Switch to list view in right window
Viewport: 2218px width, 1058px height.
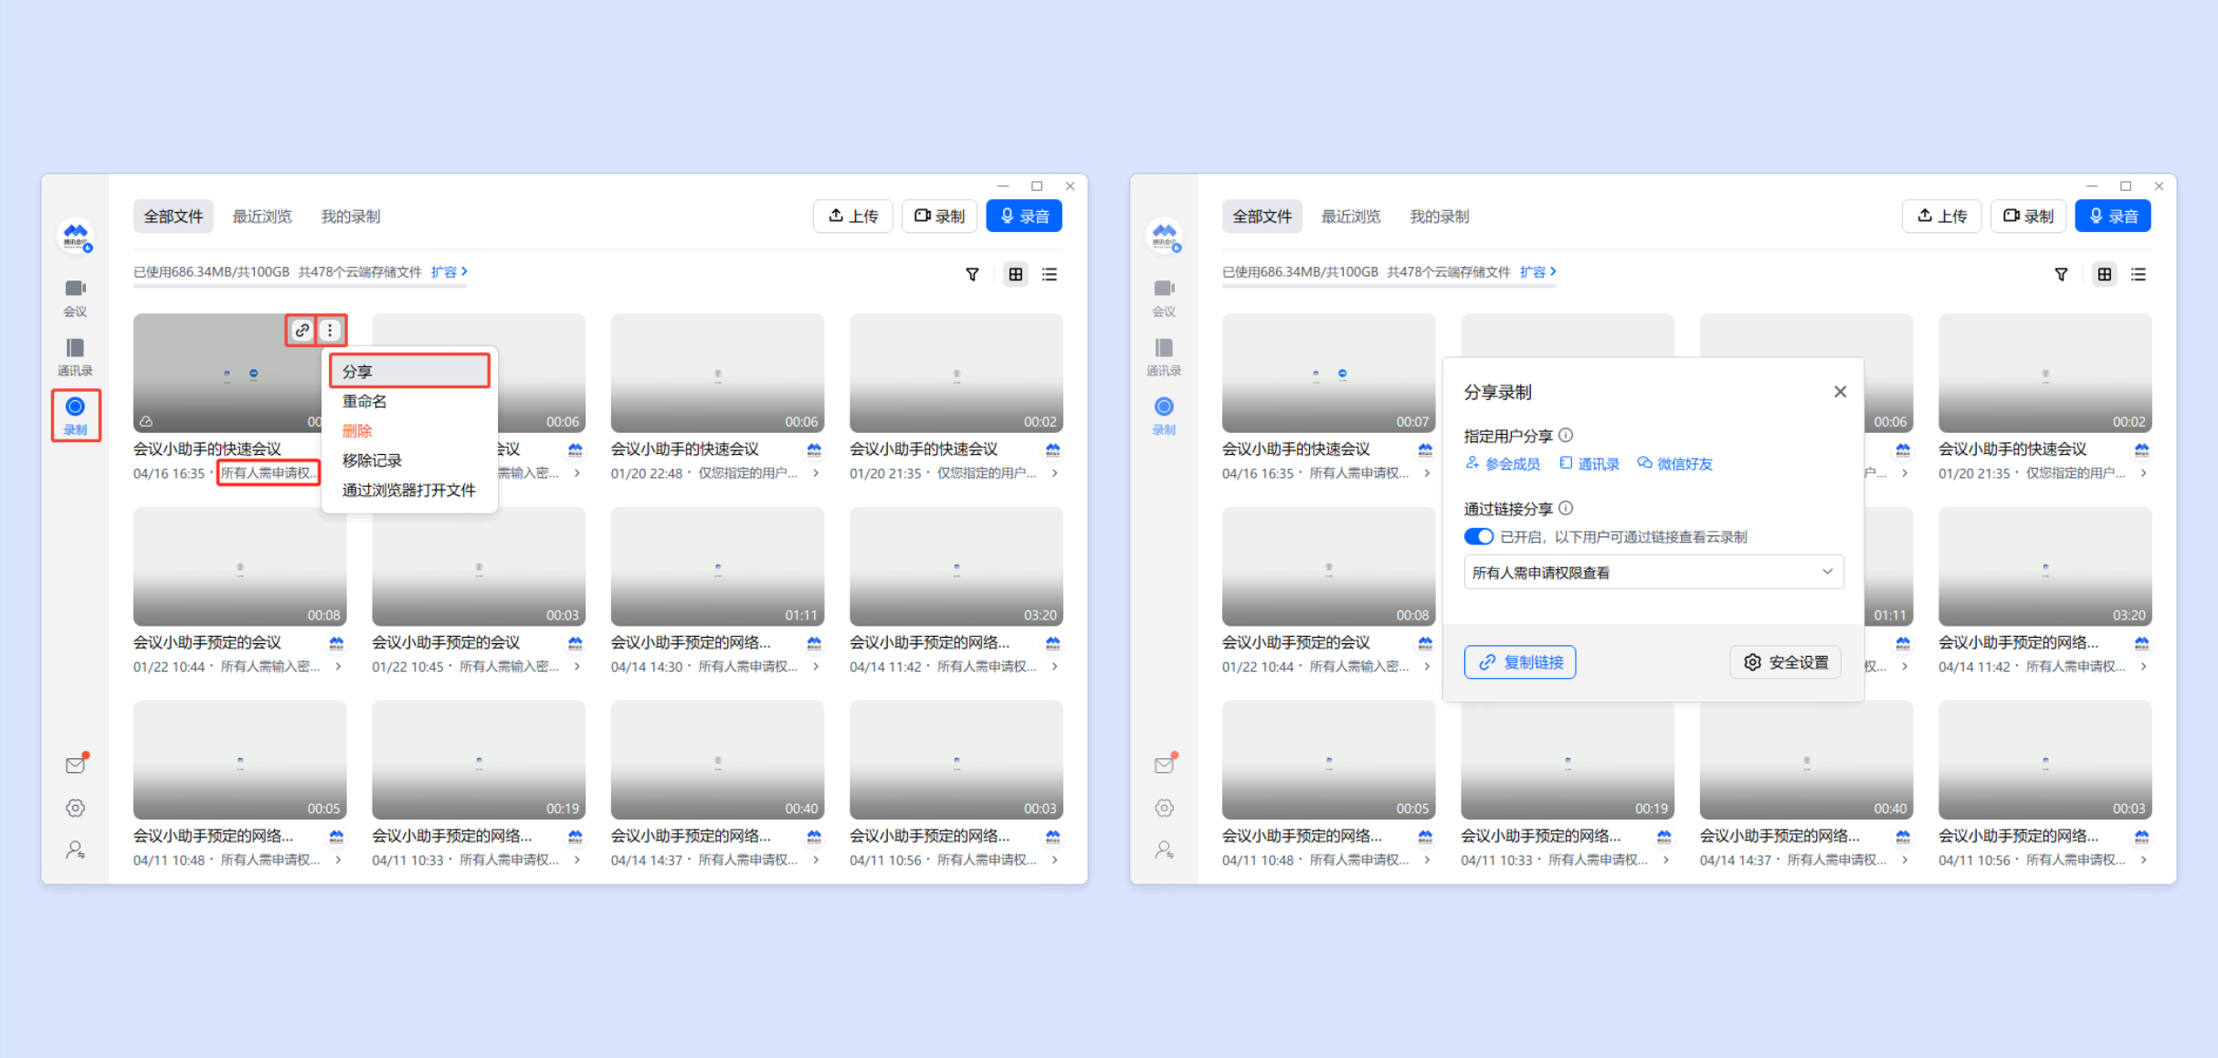[x=2139, y=274]
